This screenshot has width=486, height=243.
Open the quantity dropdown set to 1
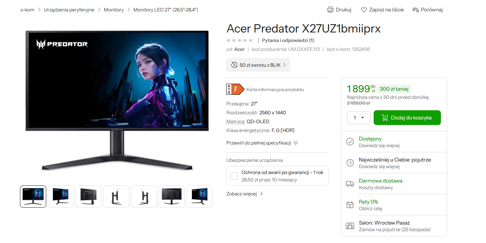(358, 118)
